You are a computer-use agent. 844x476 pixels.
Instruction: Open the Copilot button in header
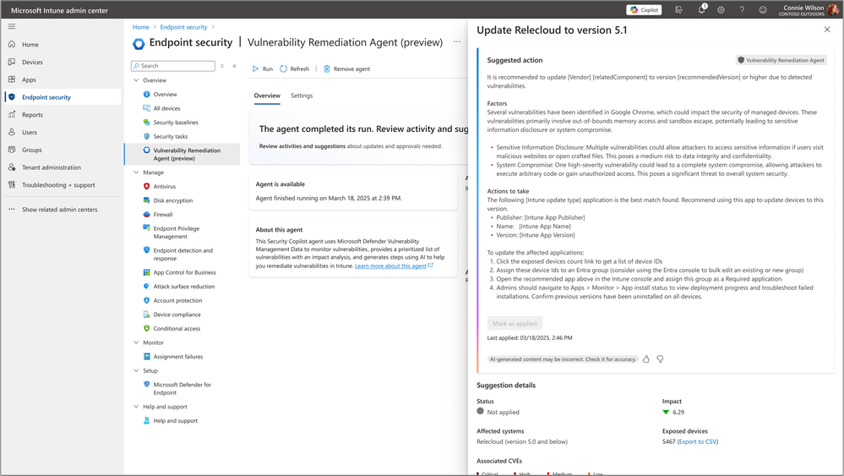pos(644,9)
